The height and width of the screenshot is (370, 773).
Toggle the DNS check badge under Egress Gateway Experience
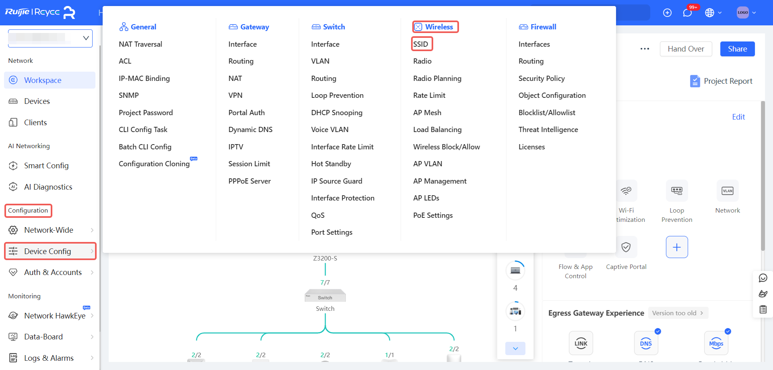click(x=658, y=331)
